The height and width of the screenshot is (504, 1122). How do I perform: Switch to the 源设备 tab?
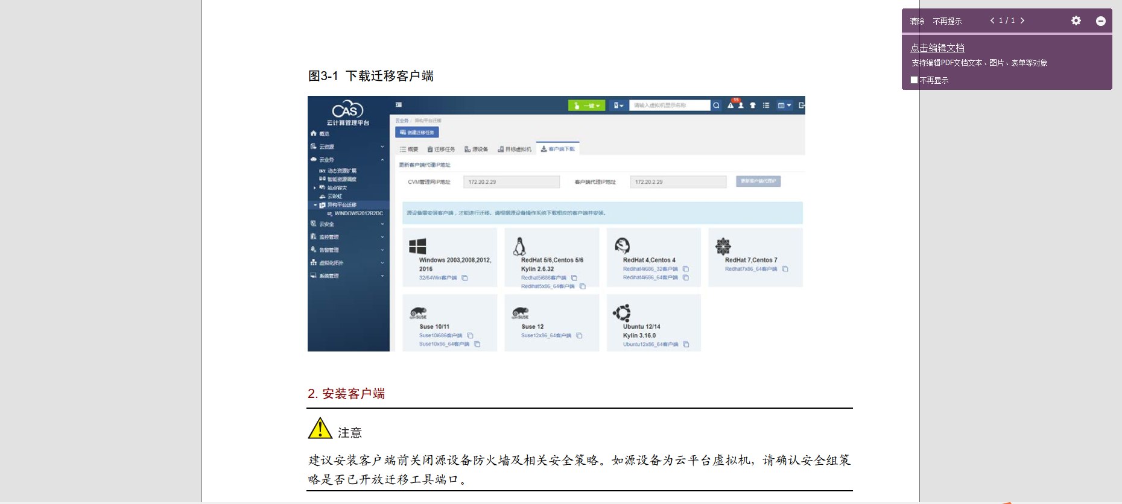pos(477,150)
